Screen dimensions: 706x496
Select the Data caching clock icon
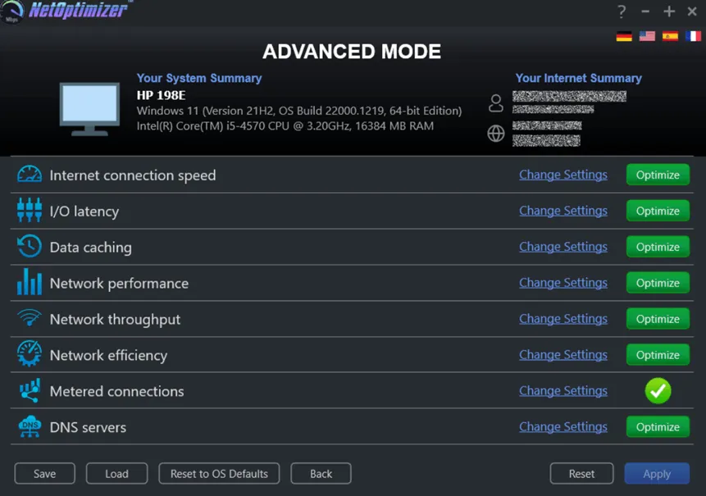coord(30,247)
